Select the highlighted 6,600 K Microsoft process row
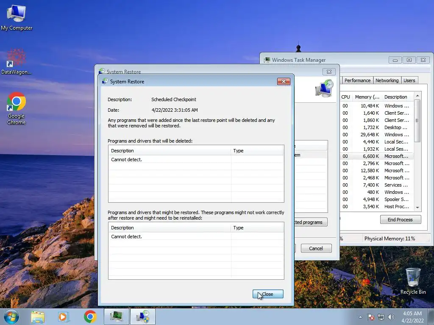 (x=376, y=156)
